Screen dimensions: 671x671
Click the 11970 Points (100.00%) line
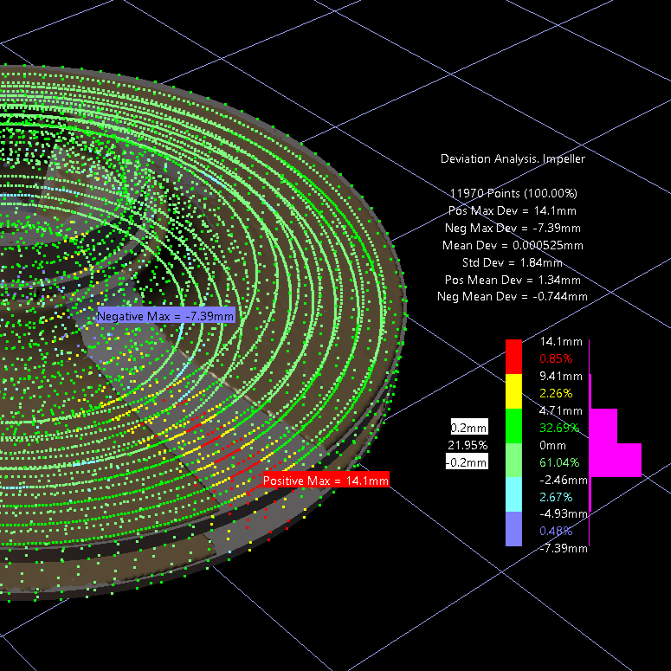[513, 192]
